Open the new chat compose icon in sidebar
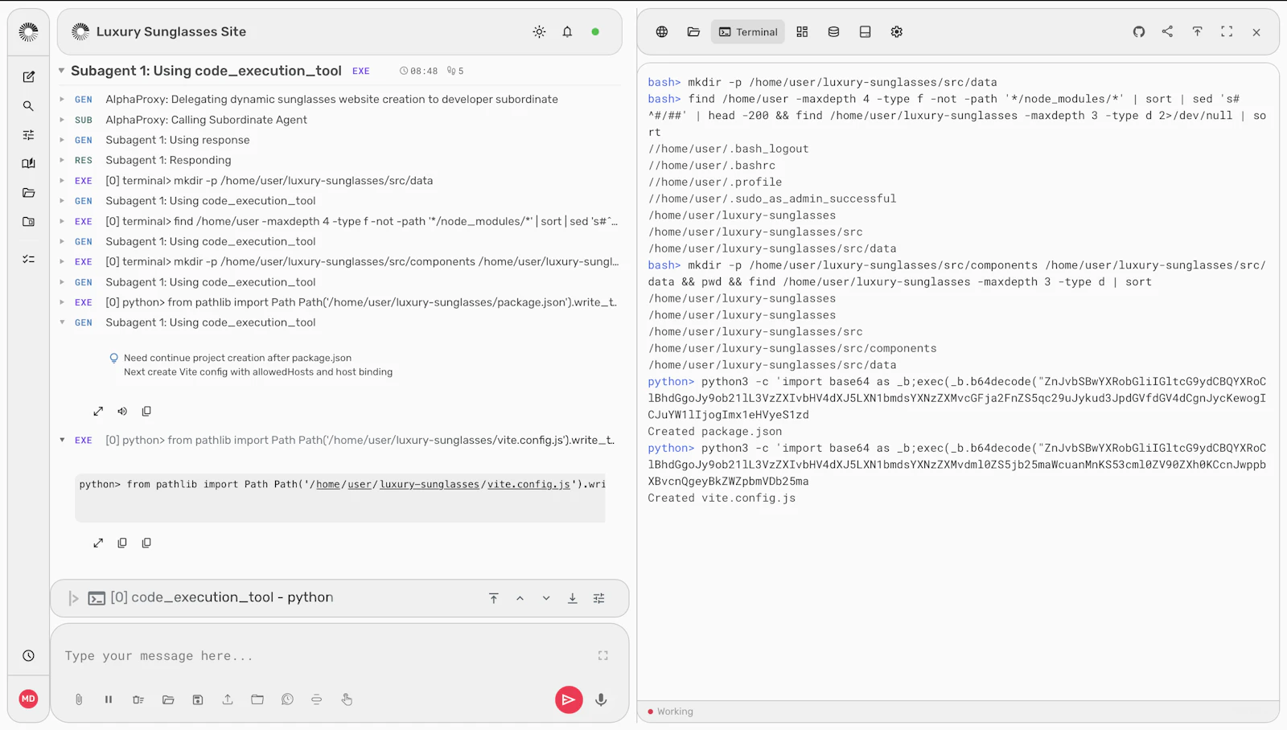1287x730 pixels. 28,77
